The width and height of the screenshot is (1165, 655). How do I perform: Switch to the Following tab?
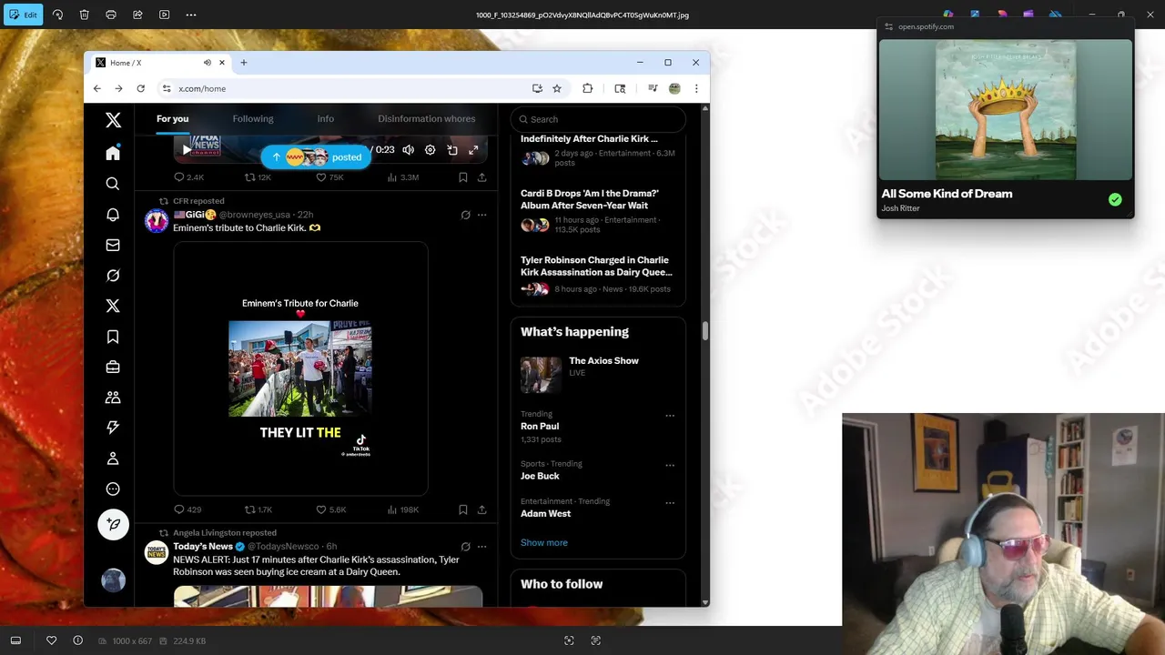click(x=253, y=118)
